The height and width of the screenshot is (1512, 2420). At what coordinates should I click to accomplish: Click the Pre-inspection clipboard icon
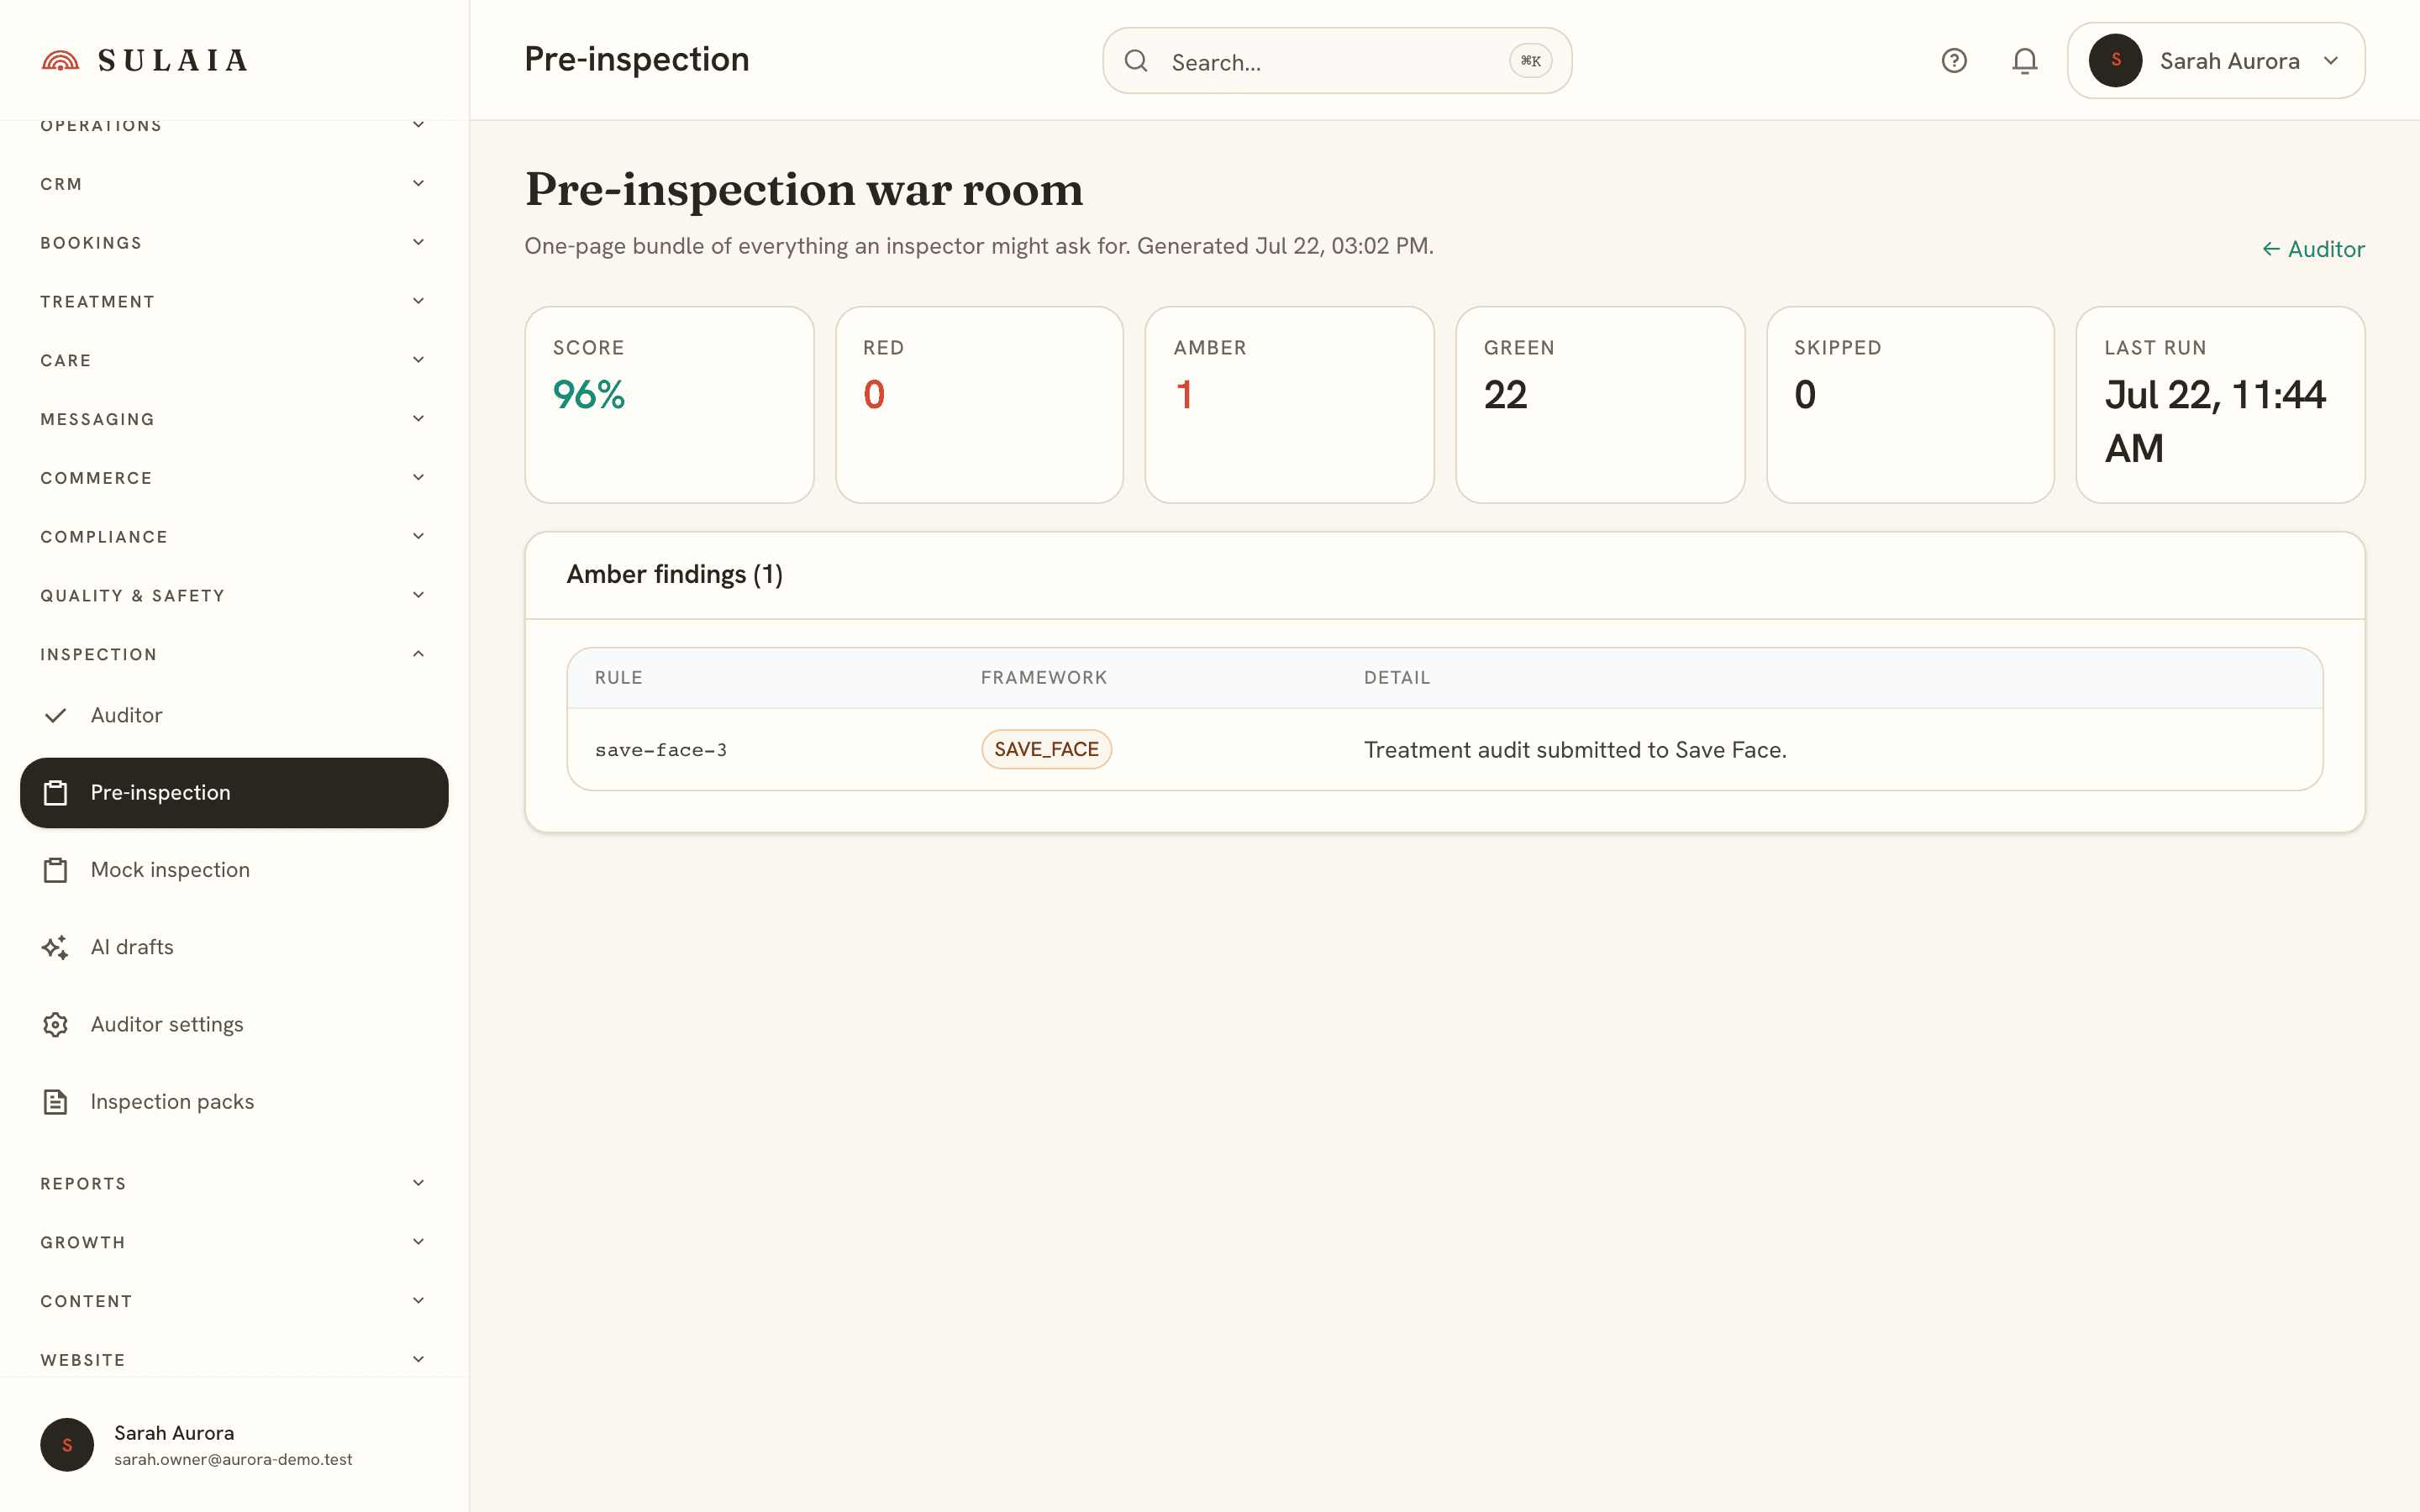pos(56,793)
